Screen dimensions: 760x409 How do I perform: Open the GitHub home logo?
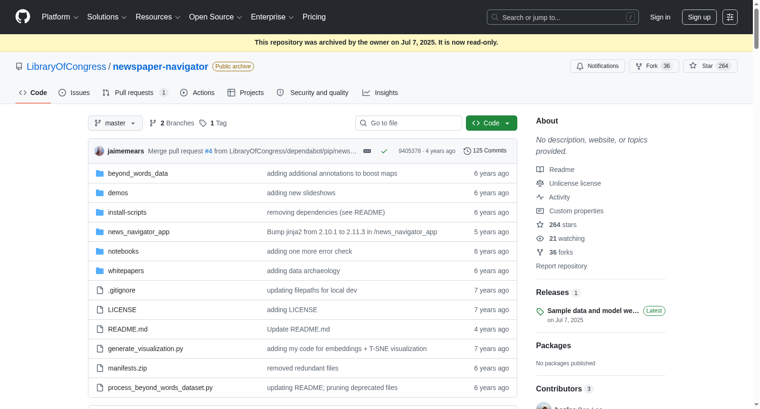click(23, 17)
